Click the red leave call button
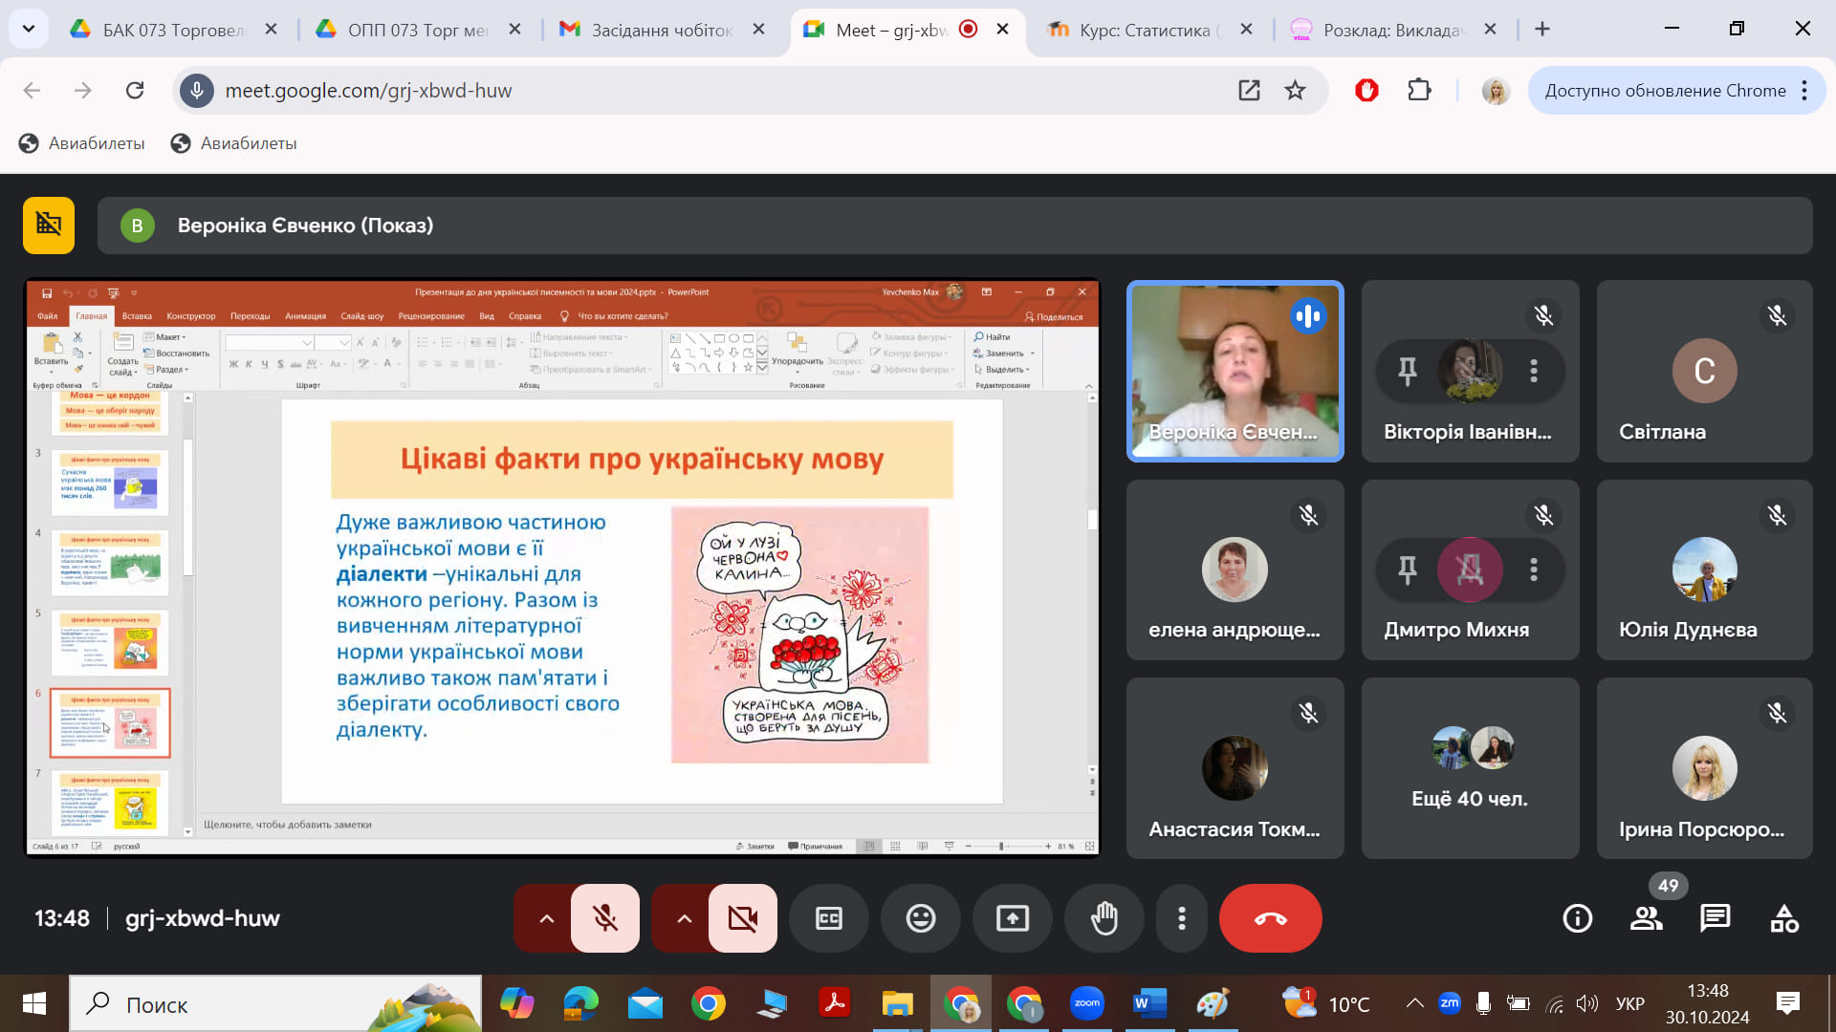This screenshot has width=1836, height=1032. click(1270, 918)
